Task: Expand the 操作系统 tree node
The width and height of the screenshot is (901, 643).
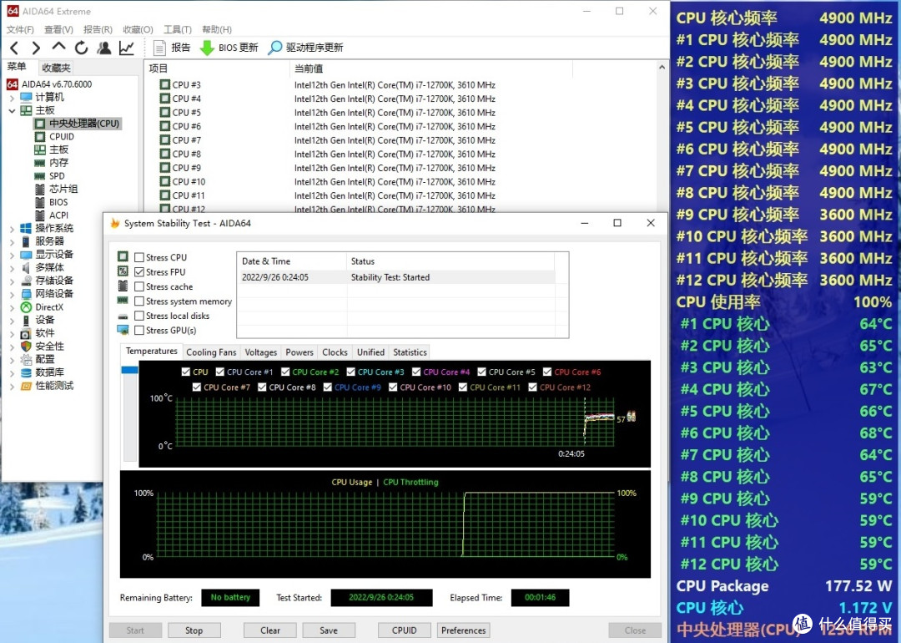Action: (x=12, y=228)
